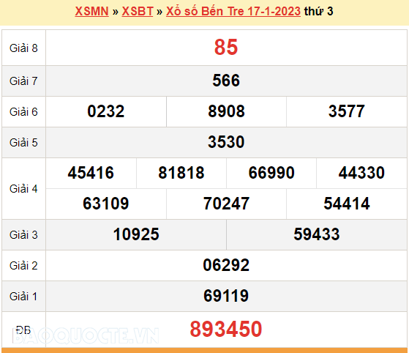Screen dimensions: 409x353
Task: Click the Giải 6 number 0232
Action: pos(106,111)
